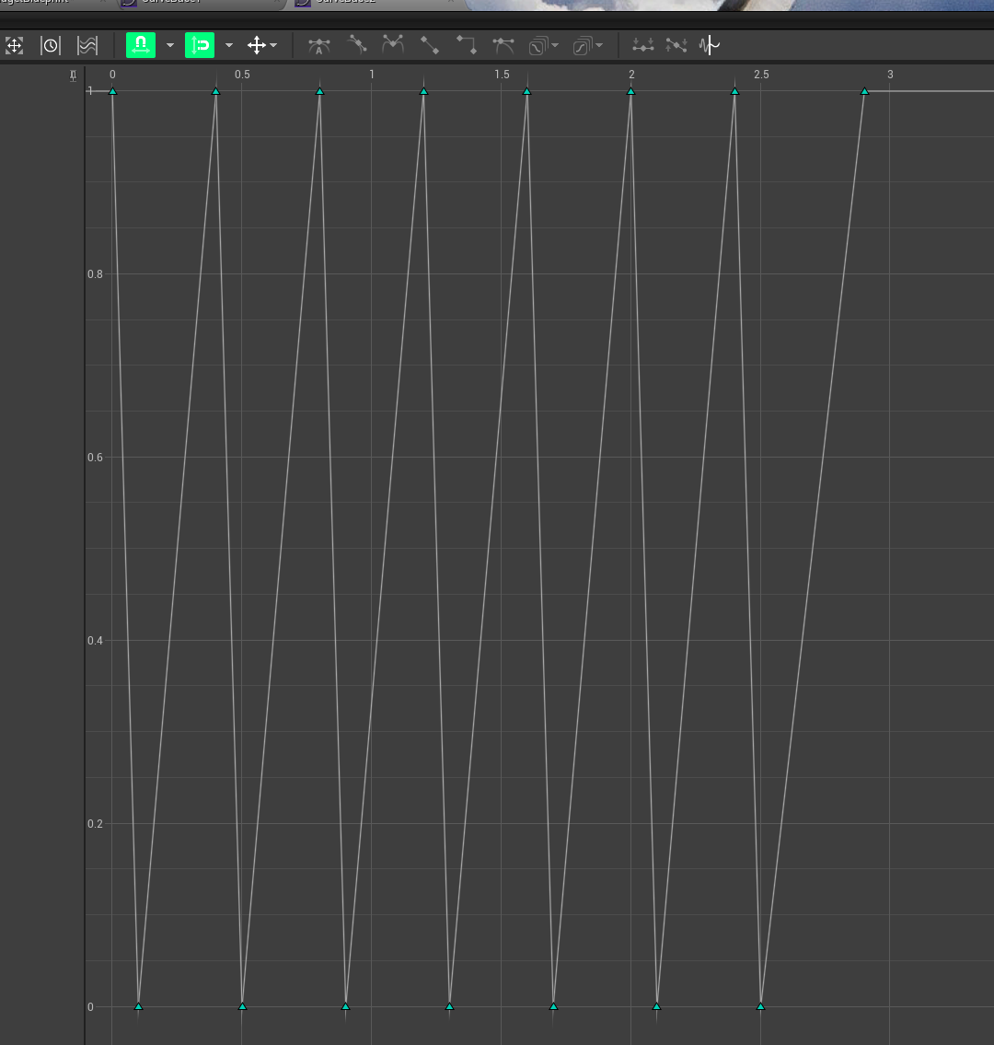994x1045 pixels.
Task: Set tangents to Auto cubic interpolation
Action: (x=319, y=46)
